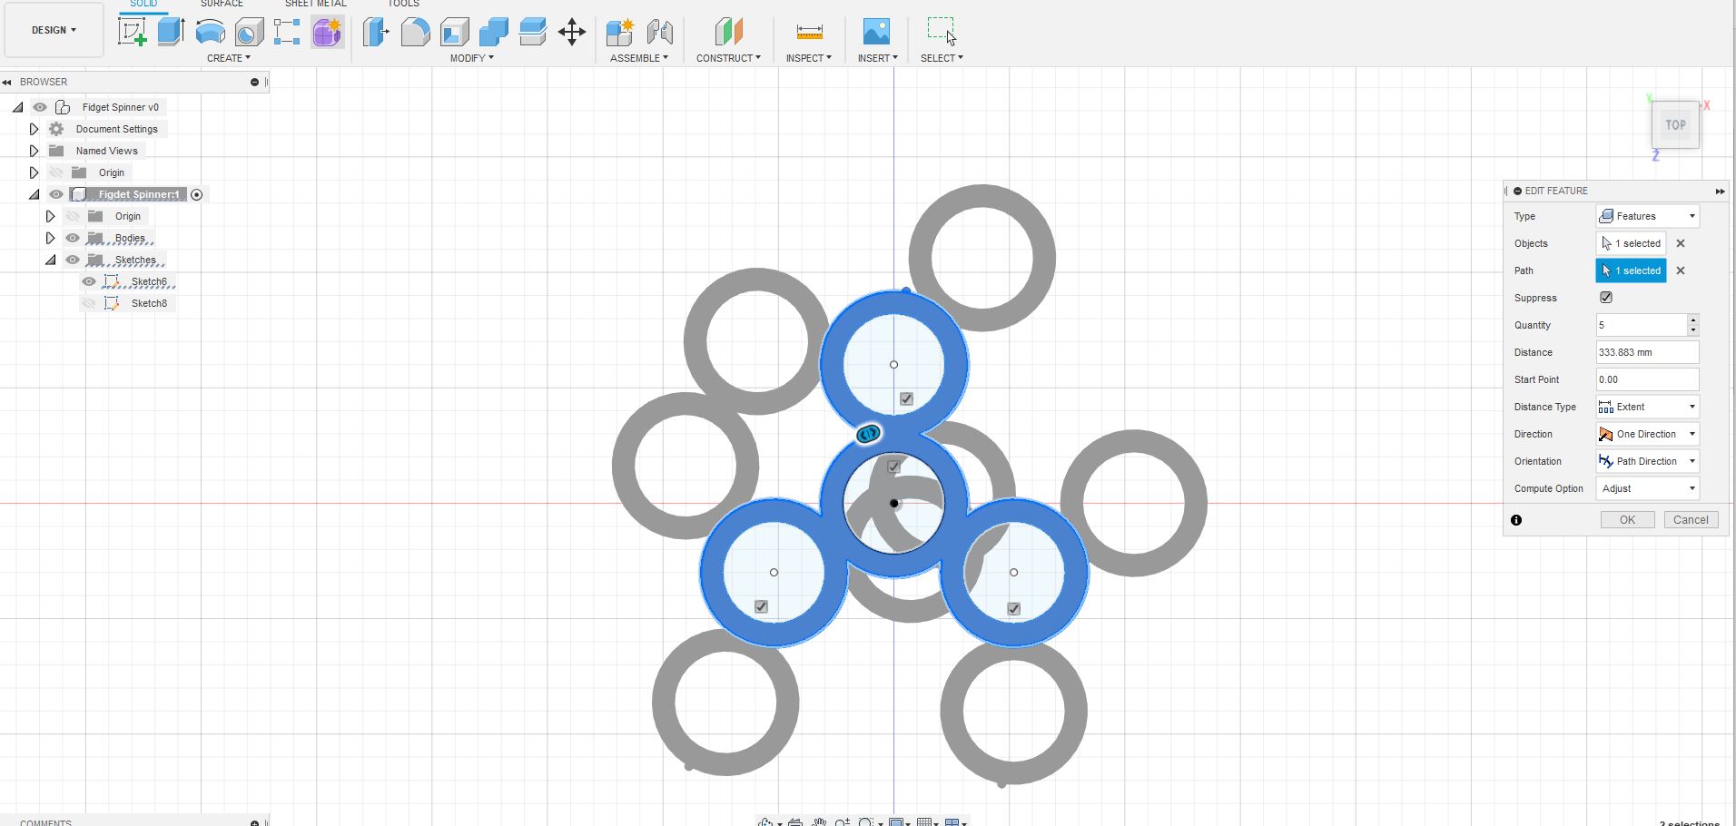
Task: Uncheck the bottom-left lobe instance checkbox
Action: coord(761,606)
